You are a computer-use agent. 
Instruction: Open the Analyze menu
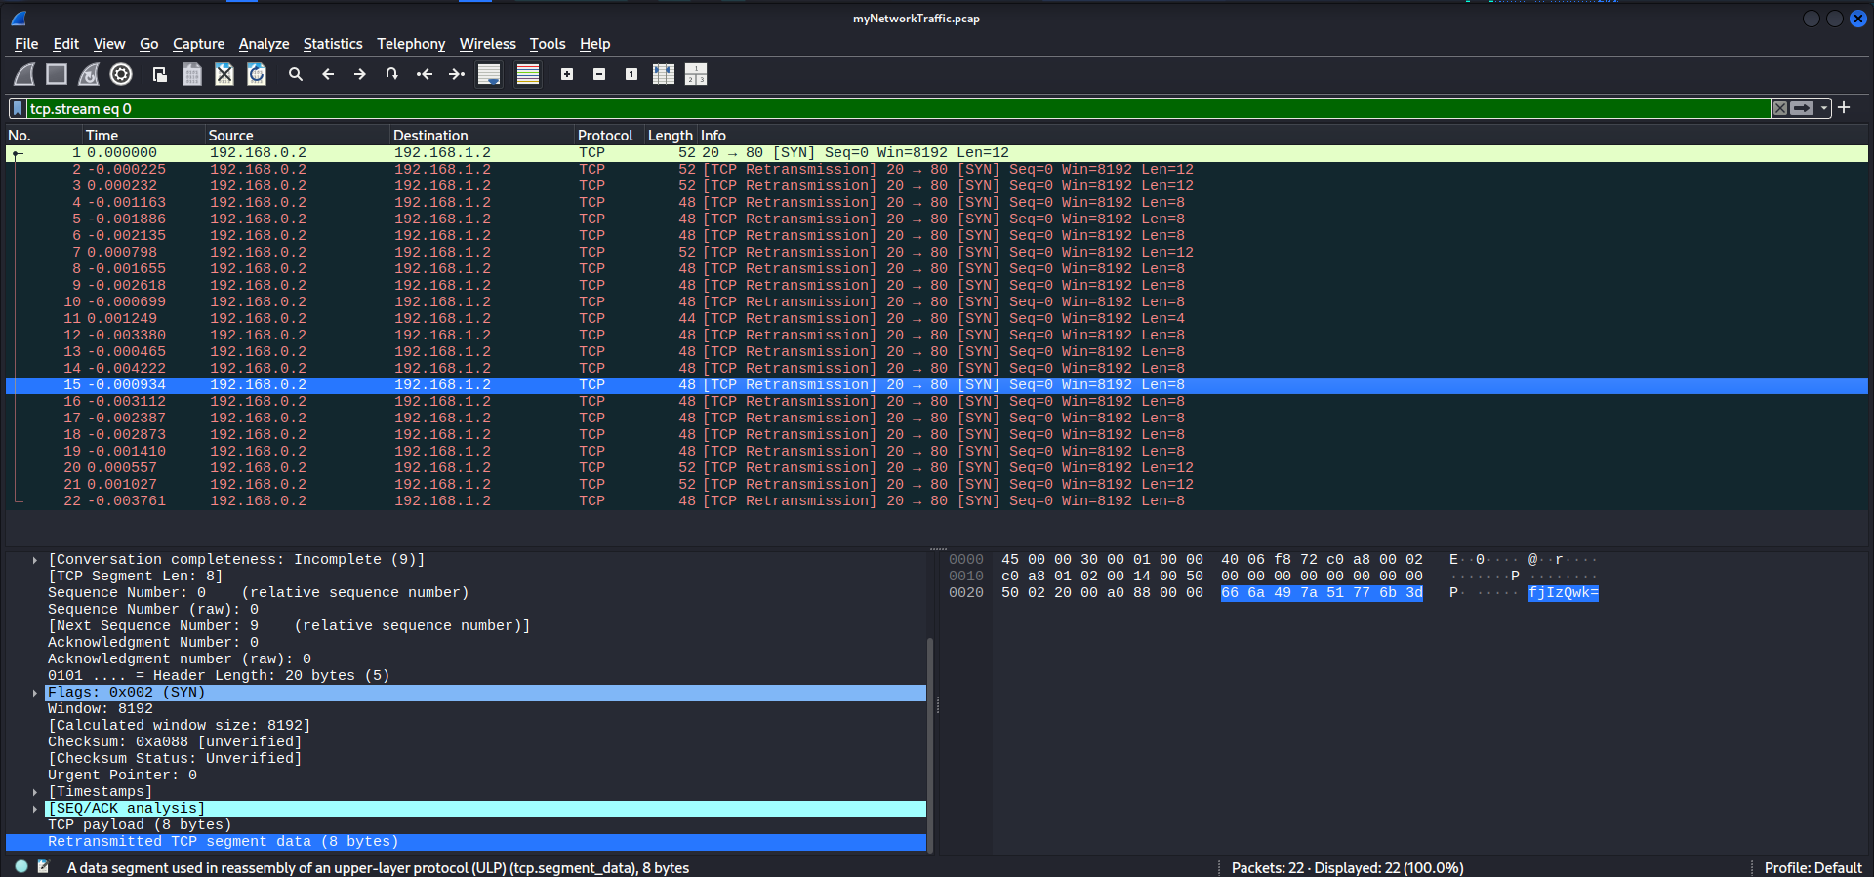coord(264,44)
